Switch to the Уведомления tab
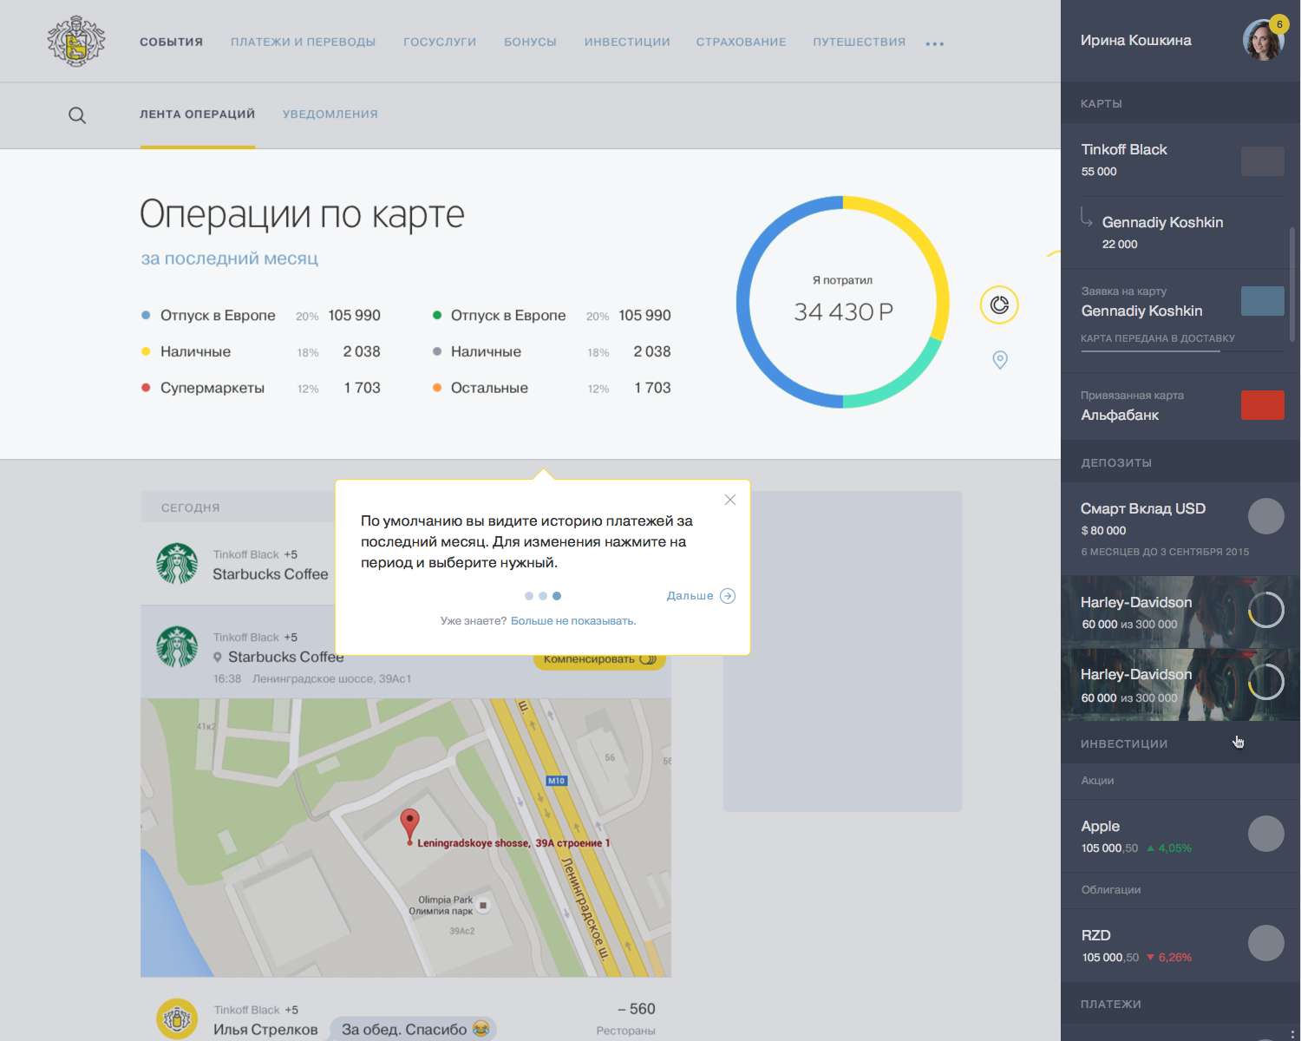 pyautogui.click(x=330, y=115)
